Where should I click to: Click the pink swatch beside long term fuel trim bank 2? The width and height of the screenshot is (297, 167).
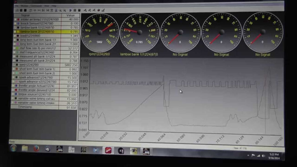coord(18,44)
